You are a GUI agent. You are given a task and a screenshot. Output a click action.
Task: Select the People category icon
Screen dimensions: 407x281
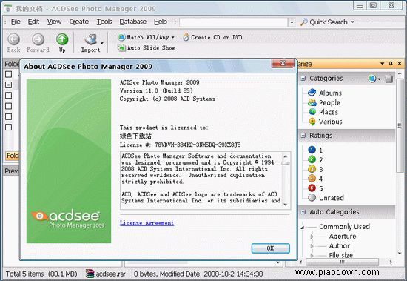click(312, 102)
